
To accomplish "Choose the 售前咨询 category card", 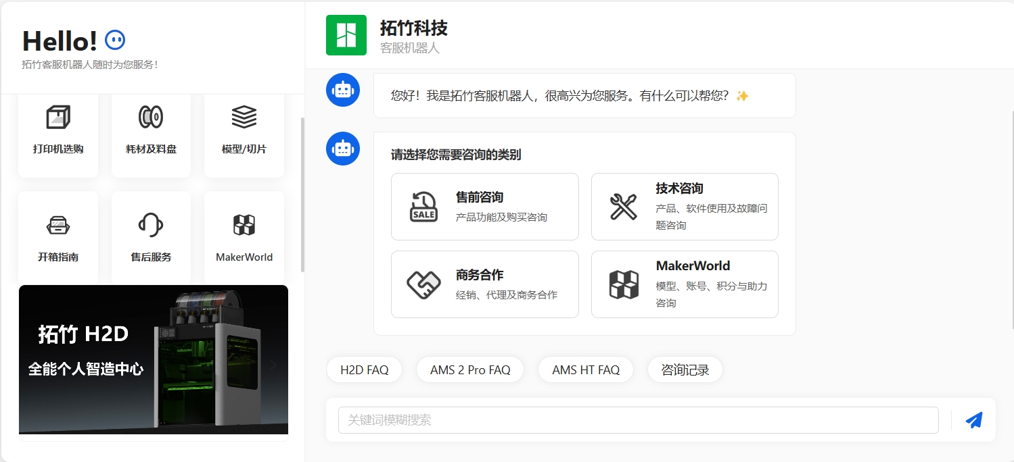I will (485, 207).
